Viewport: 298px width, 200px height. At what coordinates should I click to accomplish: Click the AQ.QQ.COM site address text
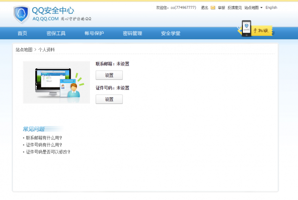coord(45,19)
